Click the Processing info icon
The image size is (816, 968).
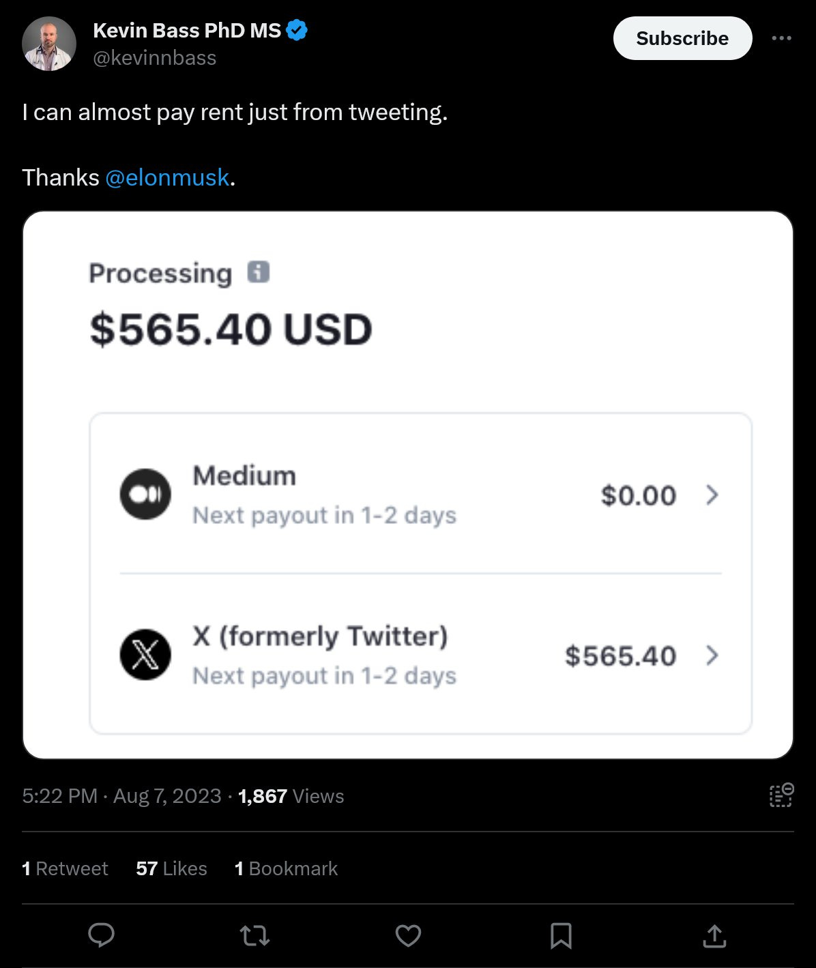(x=258, y=272)
